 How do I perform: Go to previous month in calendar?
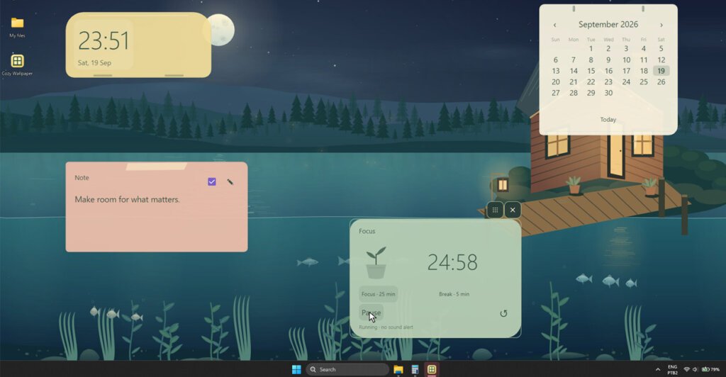coord(554,25)
